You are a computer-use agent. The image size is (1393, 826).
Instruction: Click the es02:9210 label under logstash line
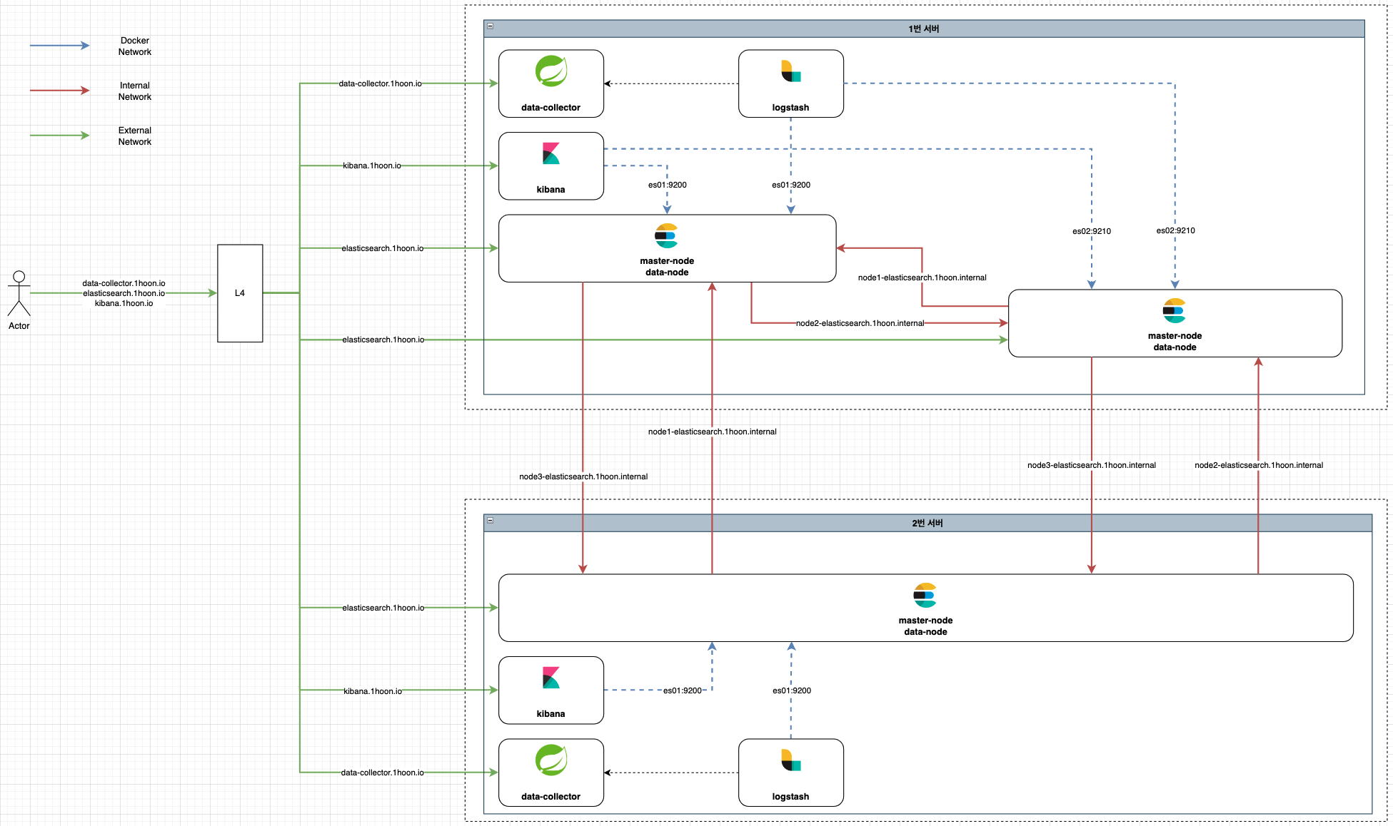1175,230
